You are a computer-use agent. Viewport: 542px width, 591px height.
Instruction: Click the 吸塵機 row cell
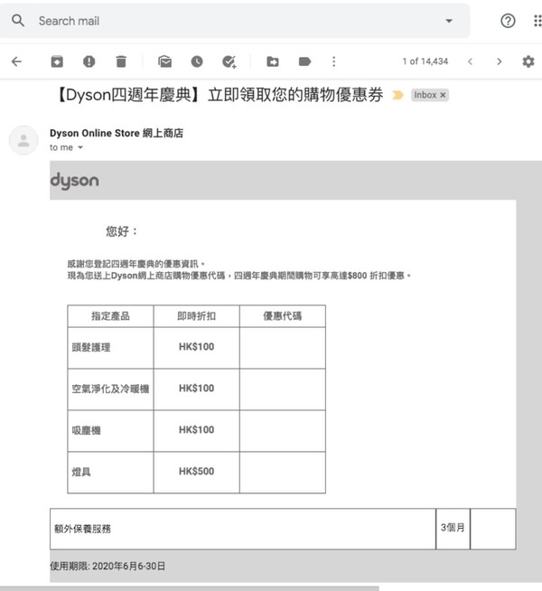pyautogui.click(x=110, y=430)
